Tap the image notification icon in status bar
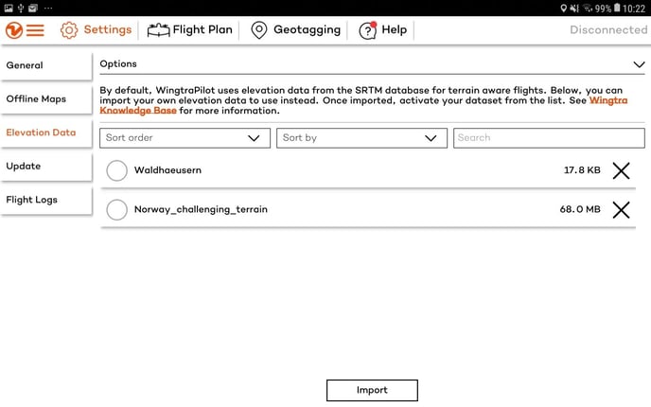Viewport: 651px width, 407px height. [x=9, y=8]
